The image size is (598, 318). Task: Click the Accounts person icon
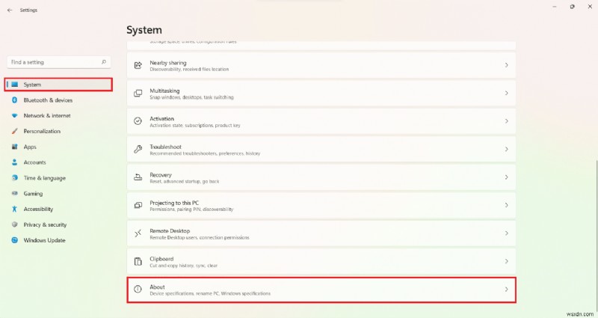click(14, 162)
